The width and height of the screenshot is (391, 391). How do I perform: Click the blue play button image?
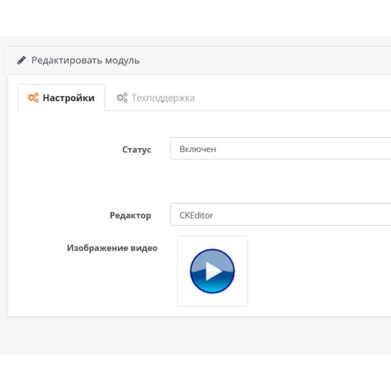(x=212, y=271)
